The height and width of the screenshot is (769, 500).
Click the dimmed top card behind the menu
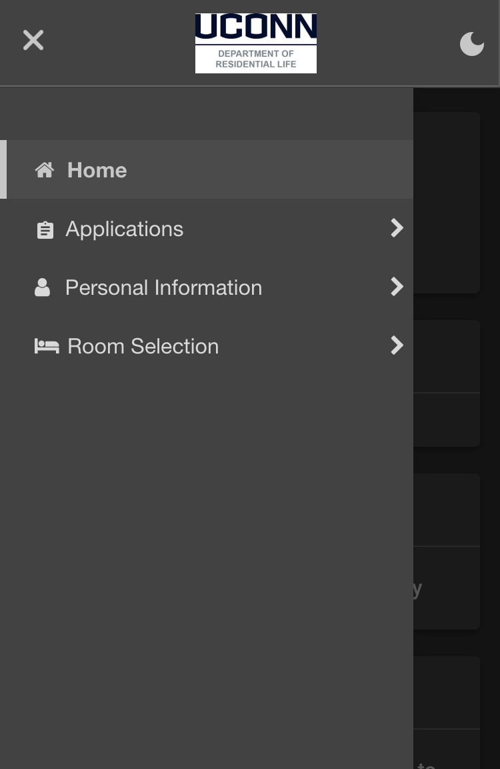point(445,200)
